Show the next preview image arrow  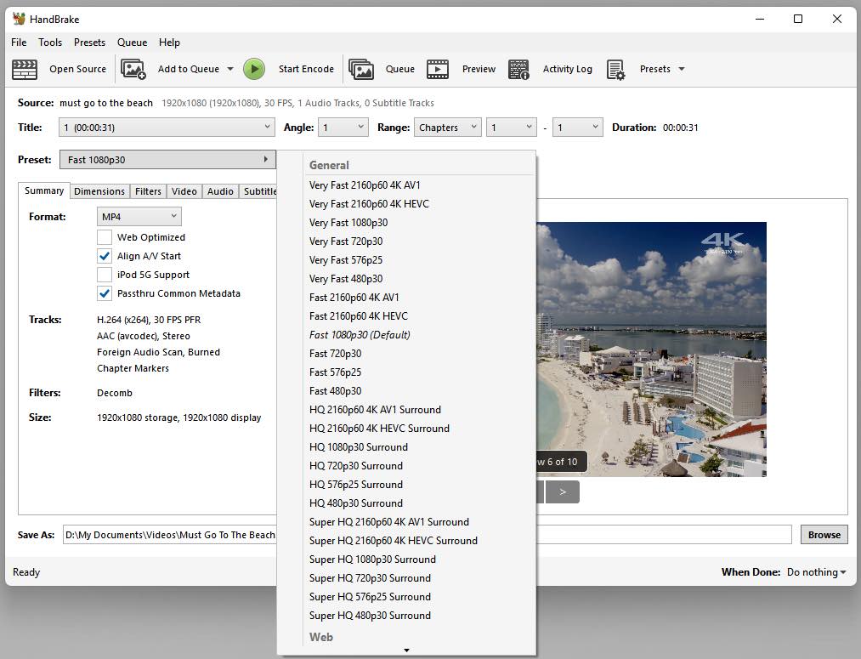click(x=563, y=491)
